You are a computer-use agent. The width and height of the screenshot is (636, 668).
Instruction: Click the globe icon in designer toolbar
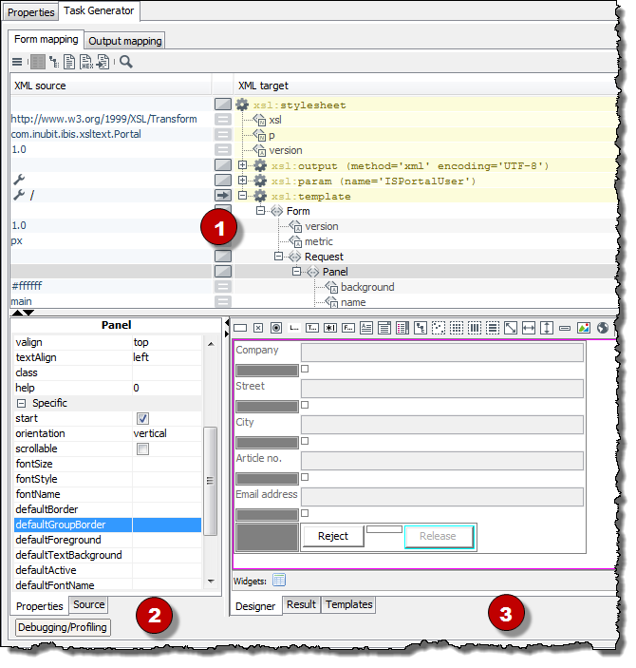click(x=602, y=328)
